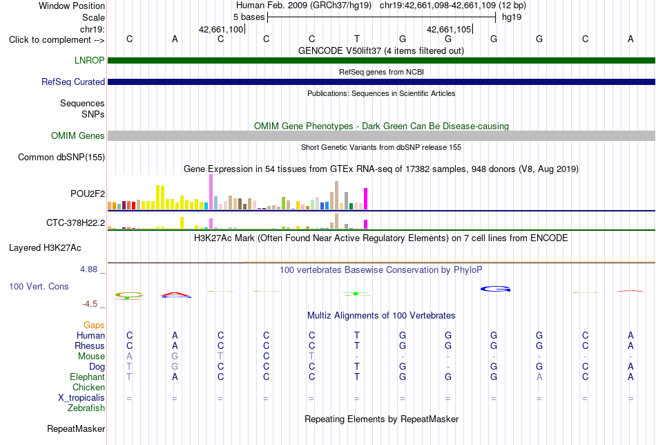This screenshot has width=656, height=445.
Task: Click the faded A base in Mouse row
Action: click(x=129, y=357)
